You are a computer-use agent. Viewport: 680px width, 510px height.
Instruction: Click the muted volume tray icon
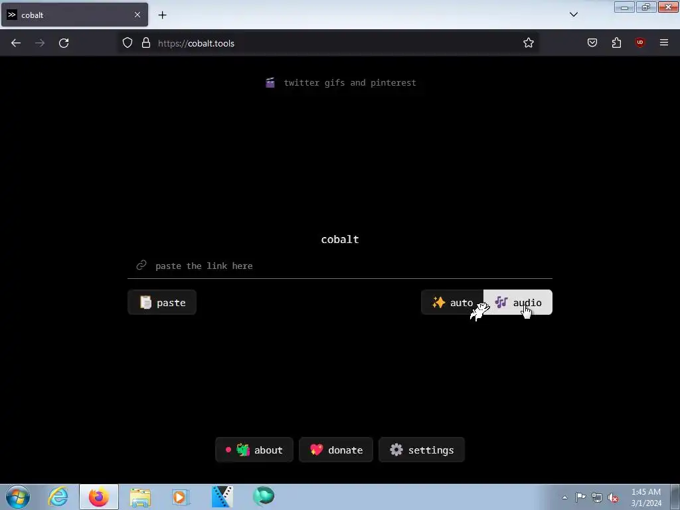pyautogui.click(x=613, y=497)
